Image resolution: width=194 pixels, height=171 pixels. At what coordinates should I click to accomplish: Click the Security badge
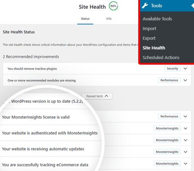click(173, 68)
